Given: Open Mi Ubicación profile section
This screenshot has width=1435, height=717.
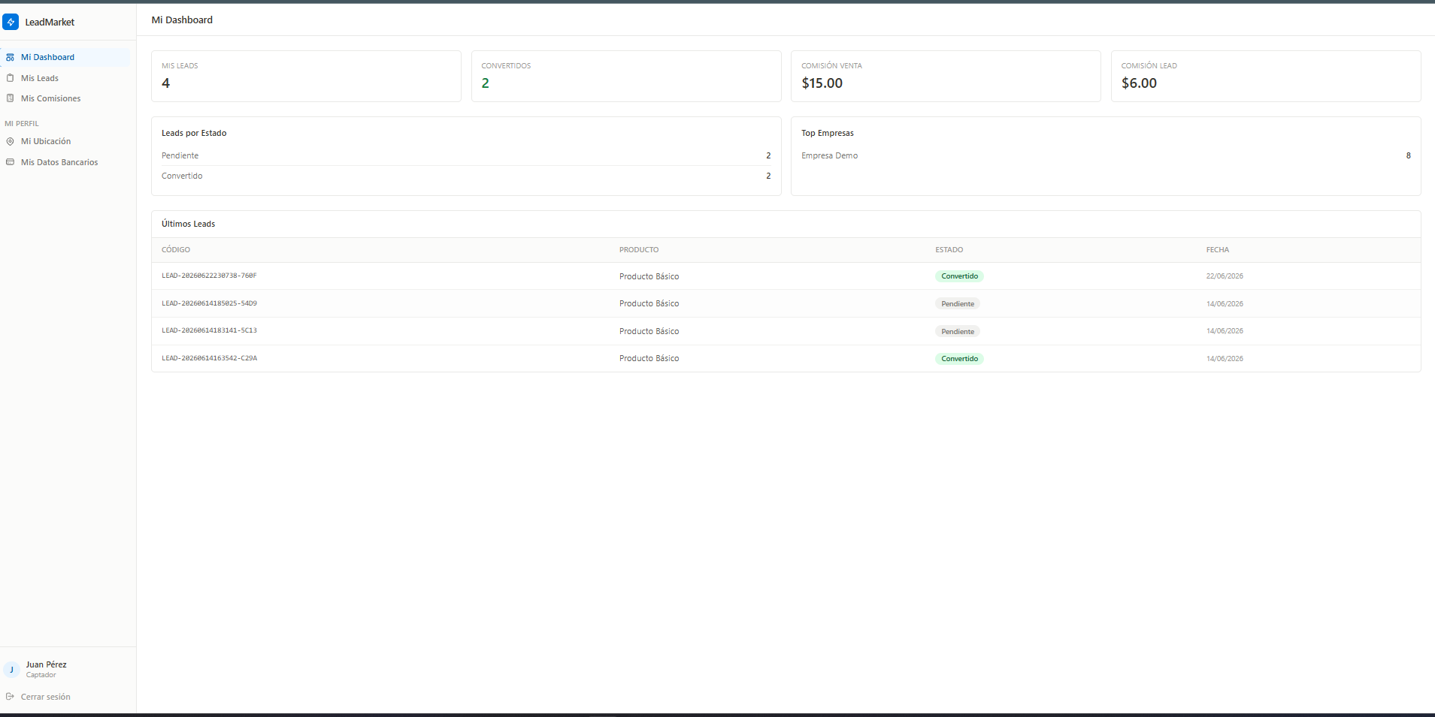Looking at the screenshot, I should point(65,141).
